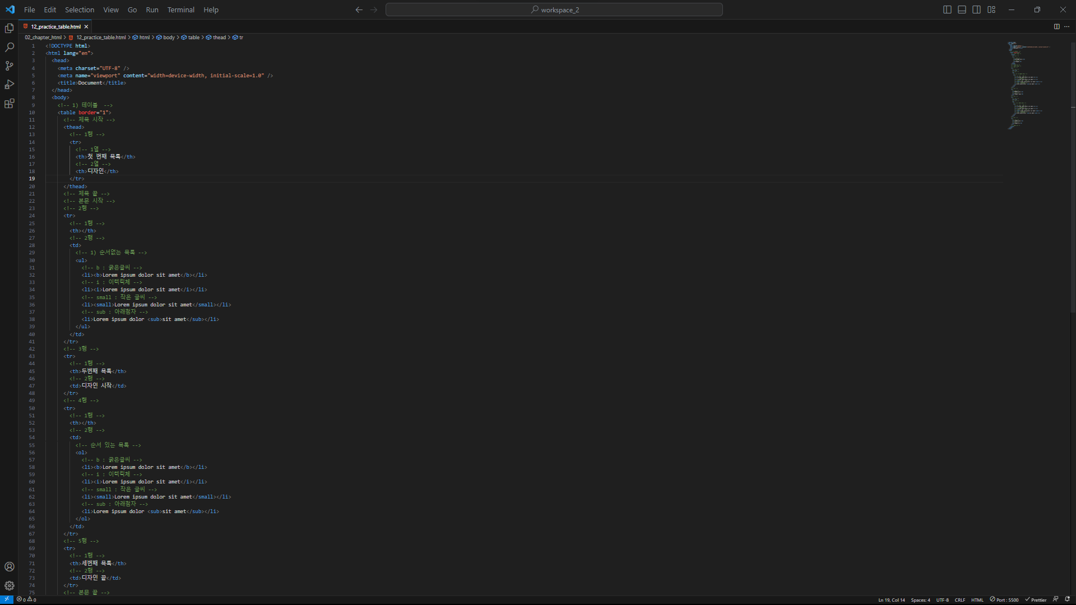Screen dimensions: 1076x605
Task: Open the Extensions view
Action: tap(10, 104)
